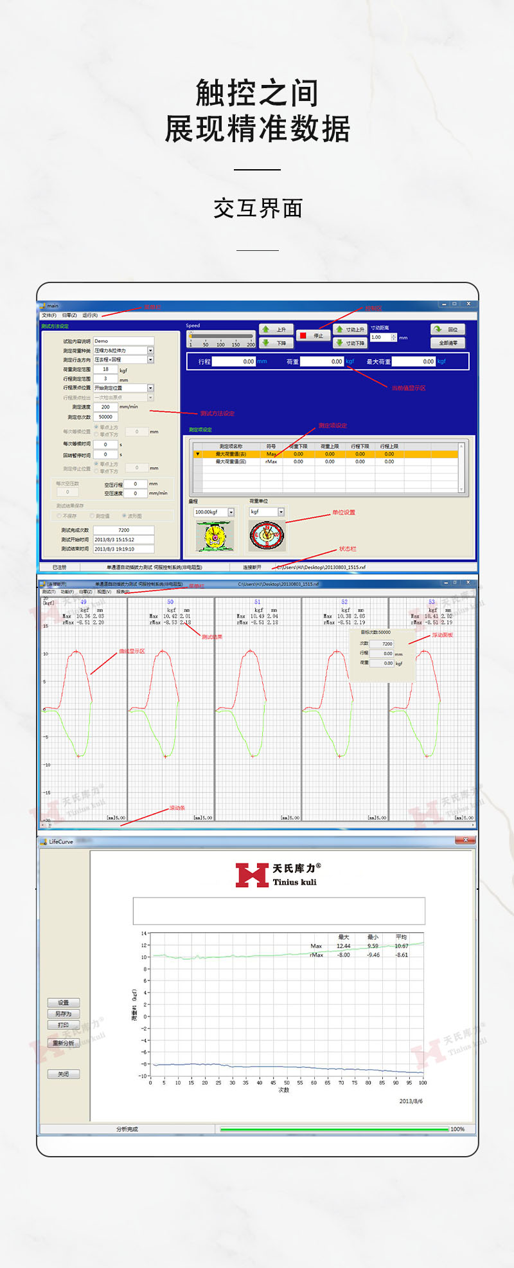The image size is (514, 1268).
Task: Click the 全部清零 button
Action: 447,343
